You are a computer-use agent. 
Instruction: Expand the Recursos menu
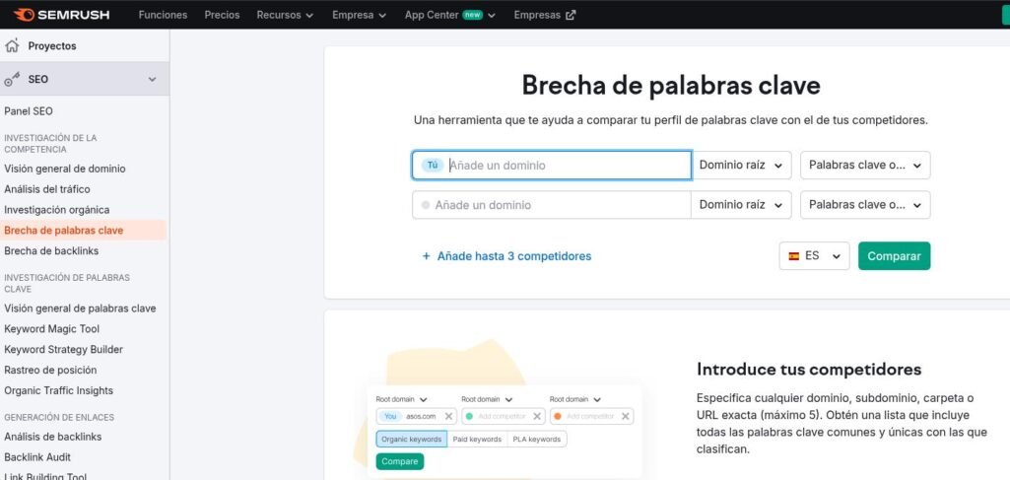284,16
